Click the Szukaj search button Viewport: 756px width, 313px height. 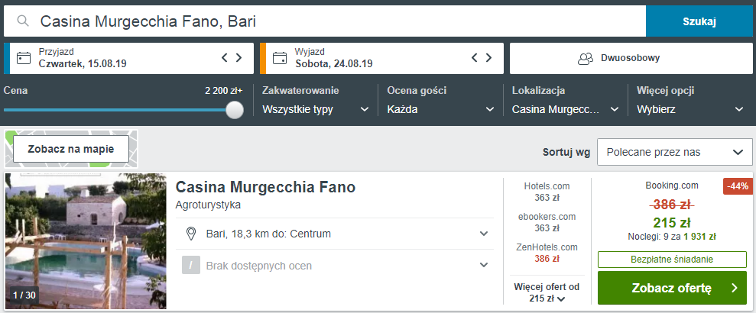click(699, 21)
